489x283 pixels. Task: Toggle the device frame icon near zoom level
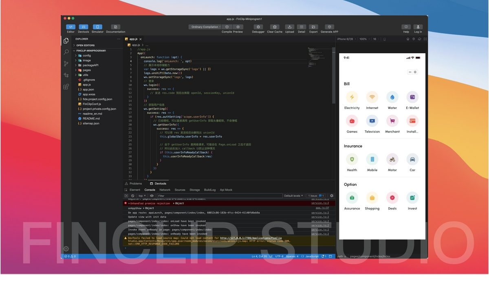(x=385, y=39)
